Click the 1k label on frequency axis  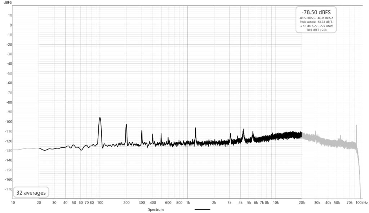point(188,203)
